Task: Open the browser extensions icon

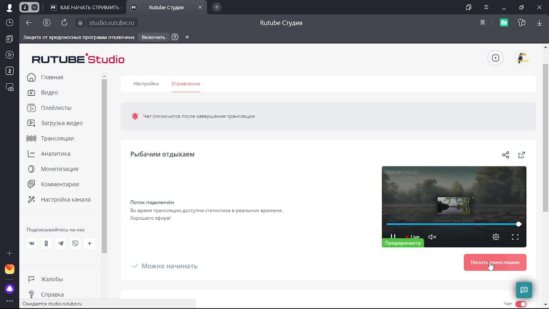Action: [x=522, y=23]
